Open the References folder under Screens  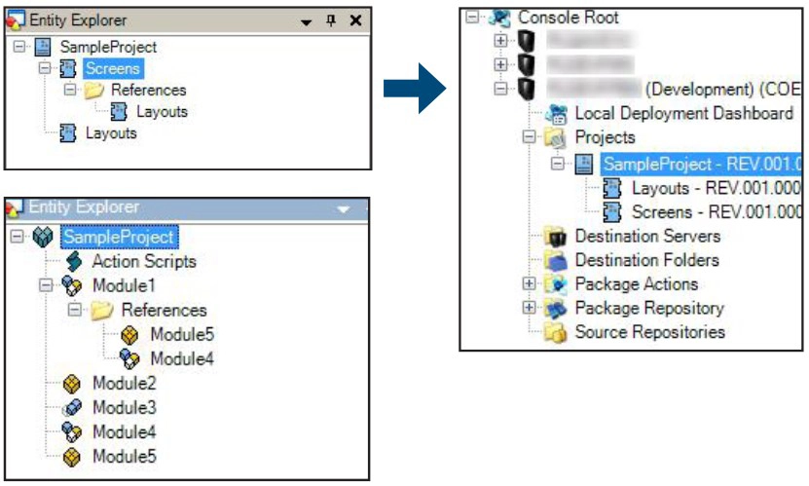148,90
